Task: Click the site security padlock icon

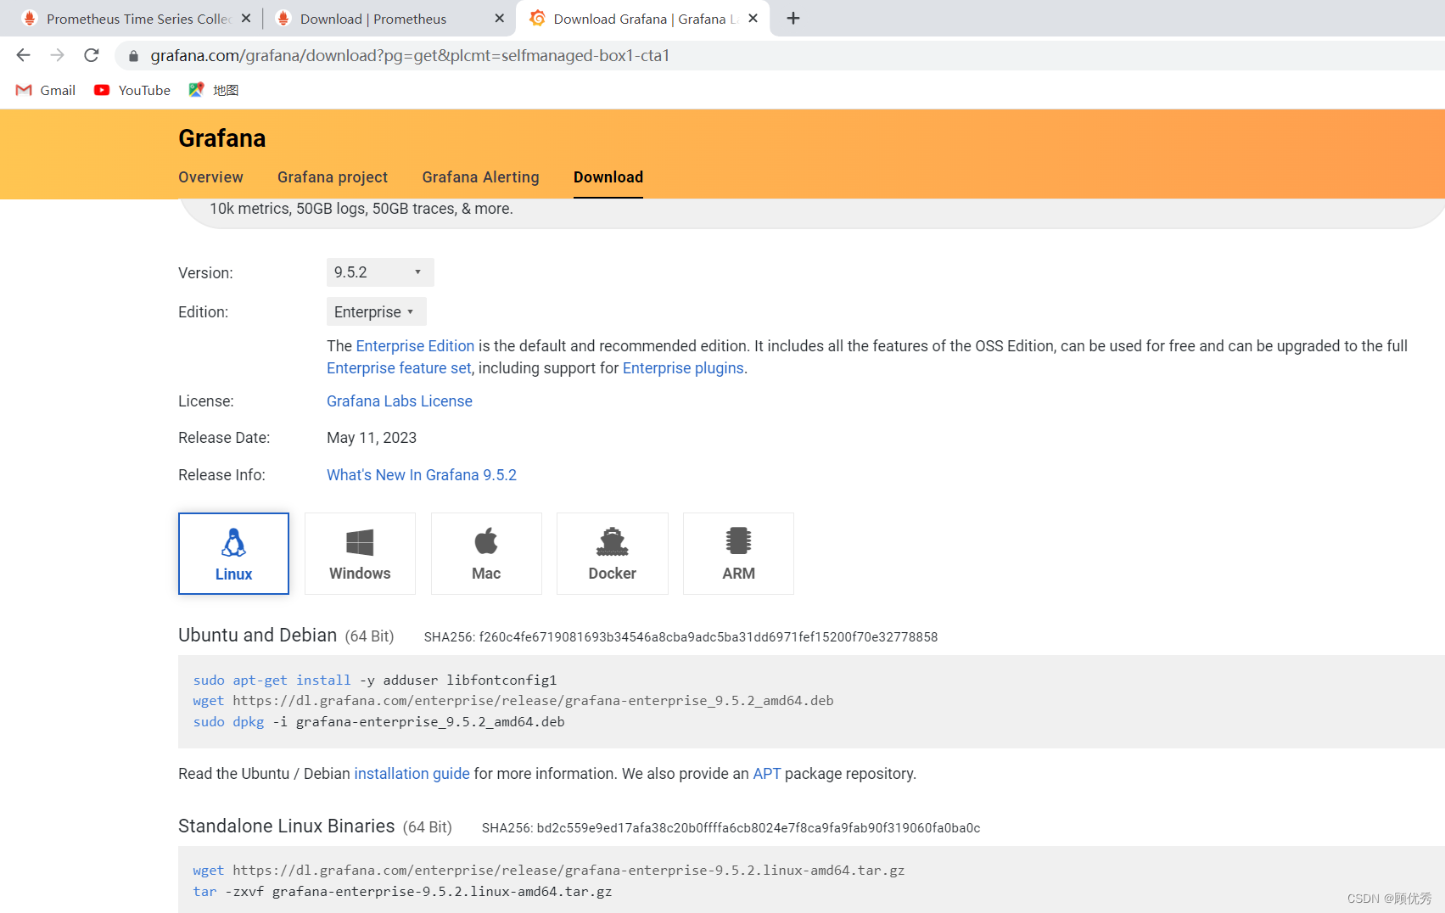Action: point(132,55)
